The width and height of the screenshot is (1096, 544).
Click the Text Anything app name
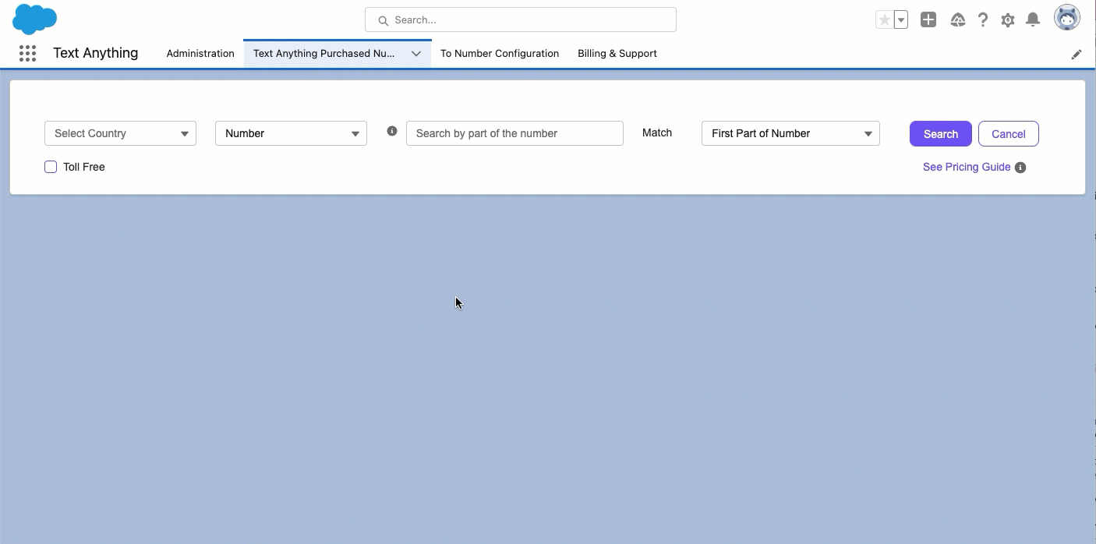[96, 53]
